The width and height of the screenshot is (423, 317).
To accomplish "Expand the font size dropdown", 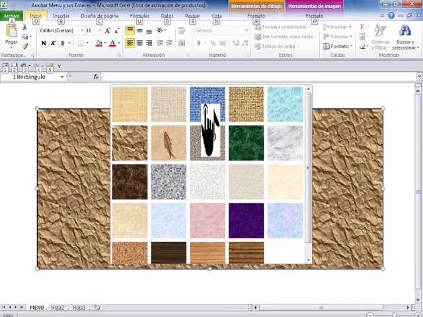I will [x=100, y=30].
